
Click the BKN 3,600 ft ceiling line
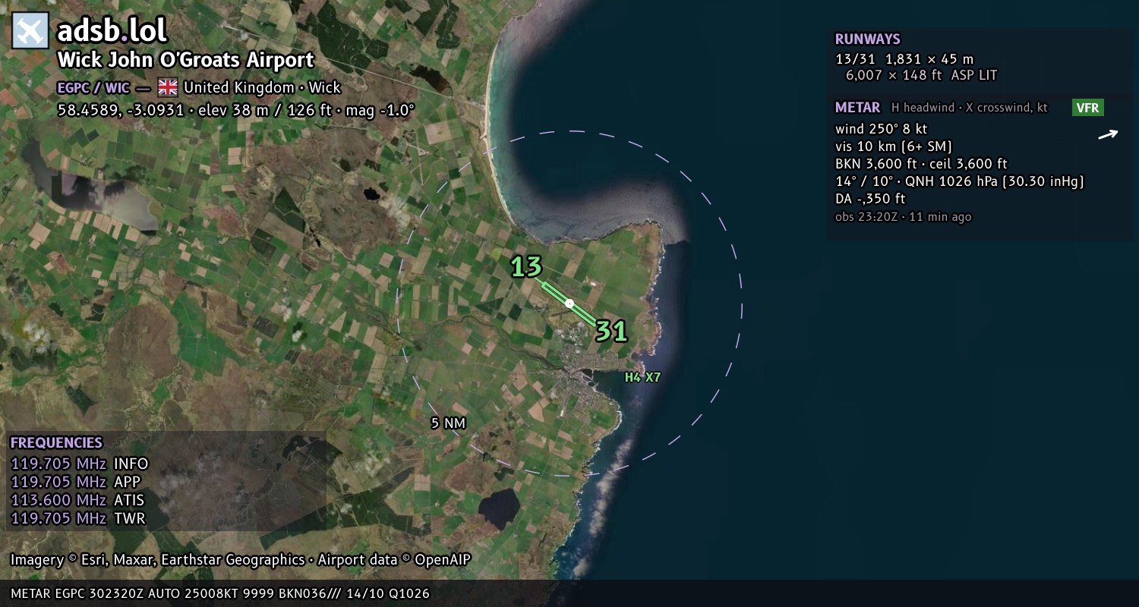click(x=921, y=164)
